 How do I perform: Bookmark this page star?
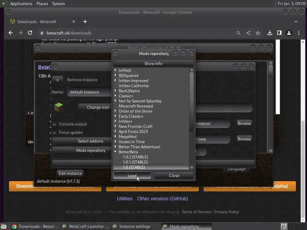click(258, 33)
